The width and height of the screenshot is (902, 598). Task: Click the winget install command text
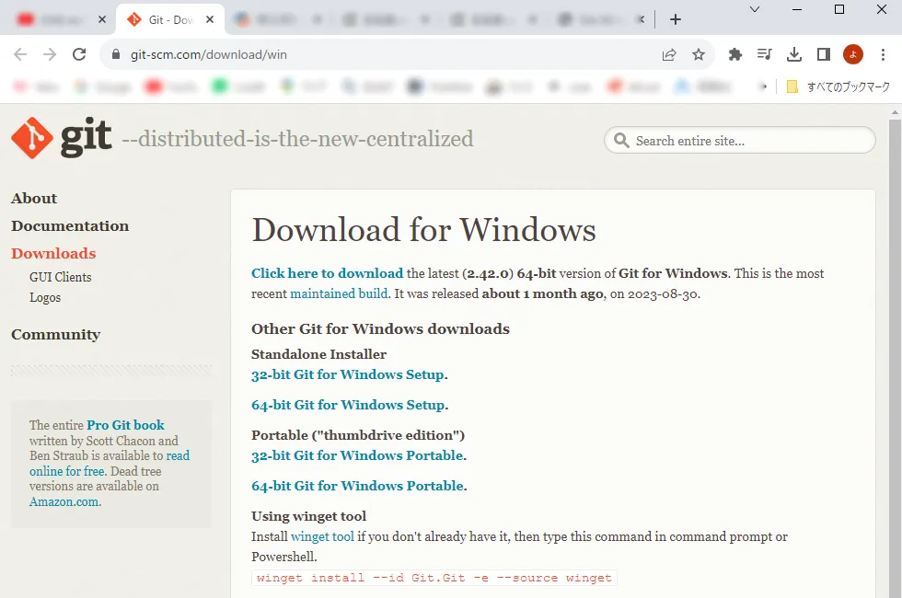click(434, 578)
